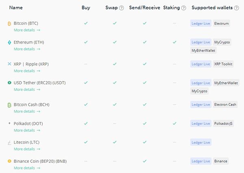Click the Binance Coin yellow icon
The image size is (244, 173).
tap(9, 161)
